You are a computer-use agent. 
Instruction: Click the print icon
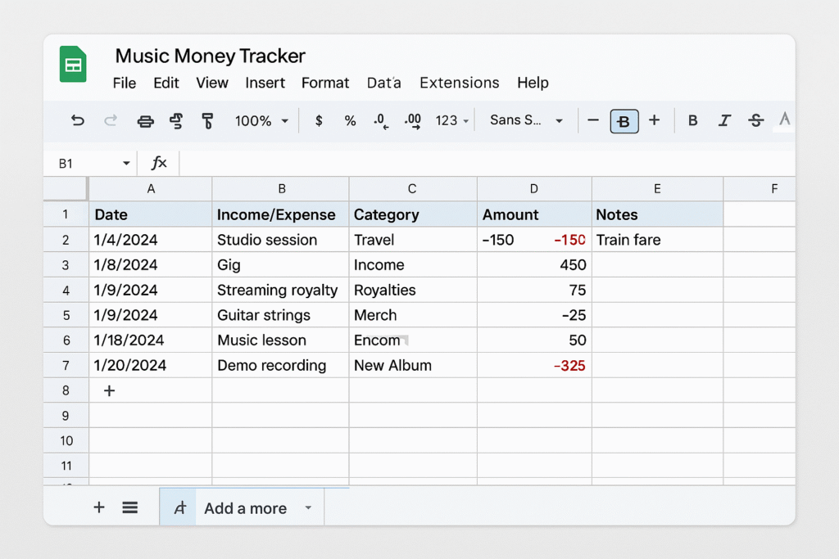(145, 121)
